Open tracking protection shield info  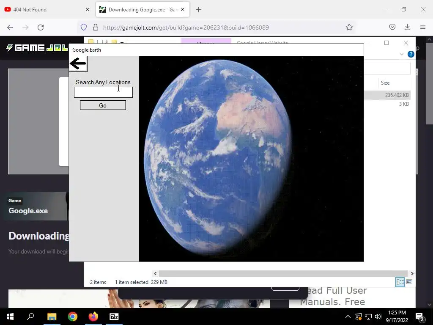click(x=84, y=27)
